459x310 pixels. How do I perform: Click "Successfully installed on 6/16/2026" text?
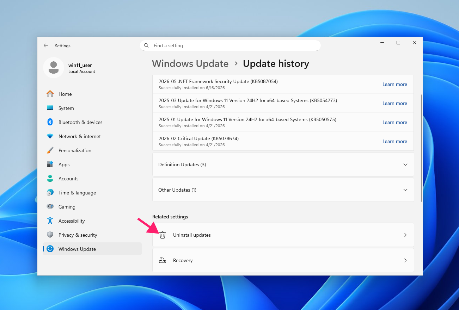(x=191, y=88)
